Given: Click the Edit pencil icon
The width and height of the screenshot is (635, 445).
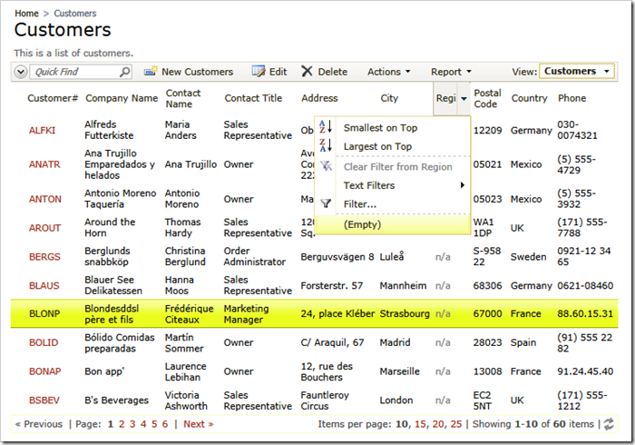Looking at the screenshot, I should (x=259, y=72).
